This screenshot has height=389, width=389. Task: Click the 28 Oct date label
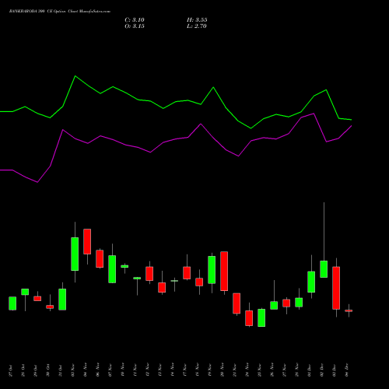coord(23,370)
